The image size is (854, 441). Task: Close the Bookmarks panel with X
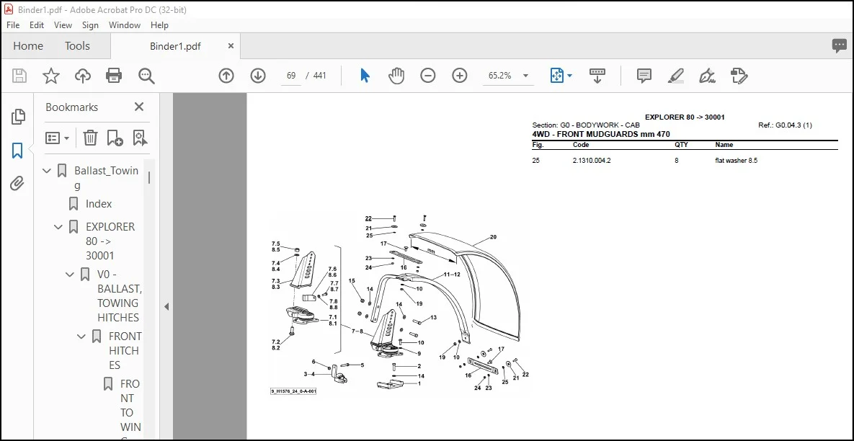pos(139,107)
